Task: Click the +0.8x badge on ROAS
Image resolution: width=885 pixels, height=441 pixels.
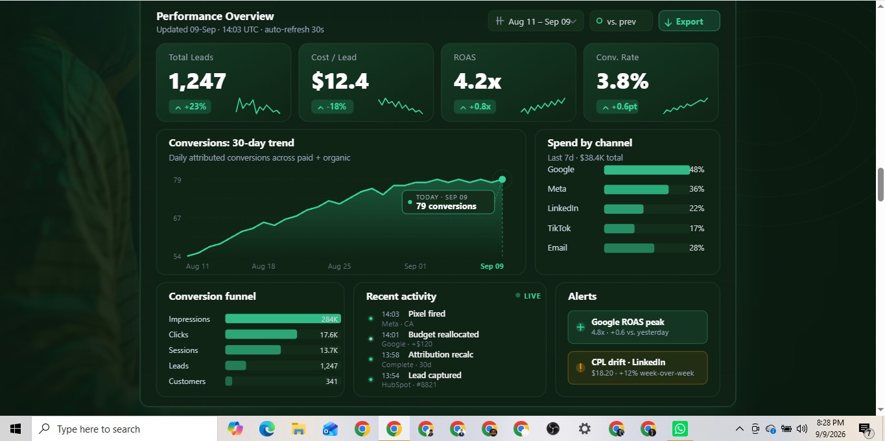Action: coord(475,107)
